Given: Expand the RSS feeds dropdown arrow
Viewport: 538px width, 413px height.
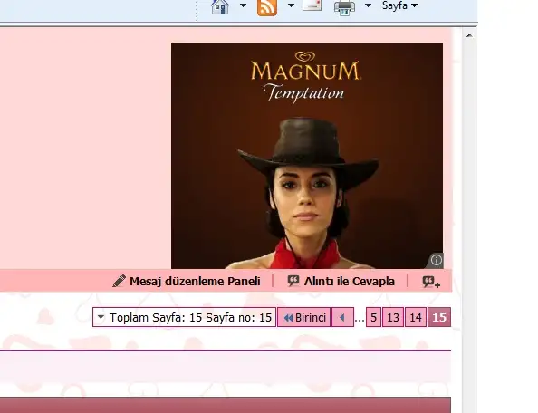Looking at the screenshot, I should pos(291,5).
